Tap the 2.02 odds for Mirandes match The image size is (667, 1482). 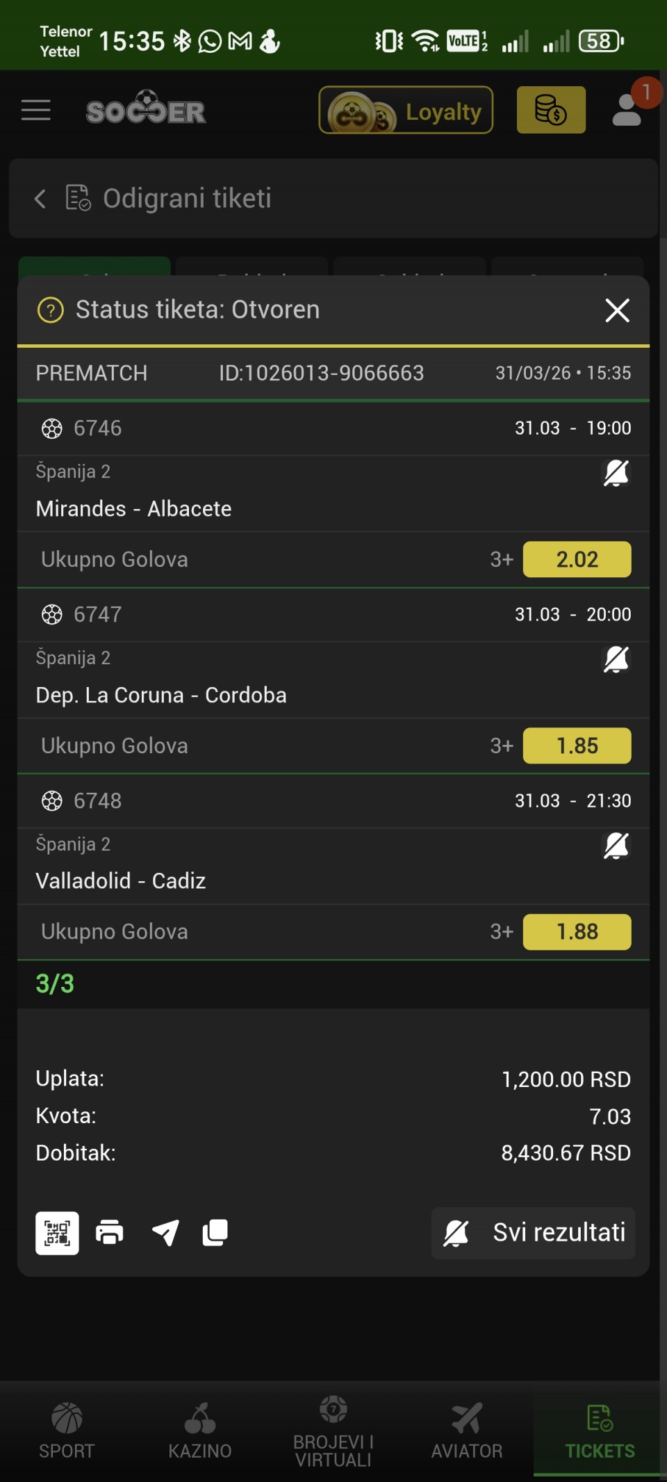[577, 559]
